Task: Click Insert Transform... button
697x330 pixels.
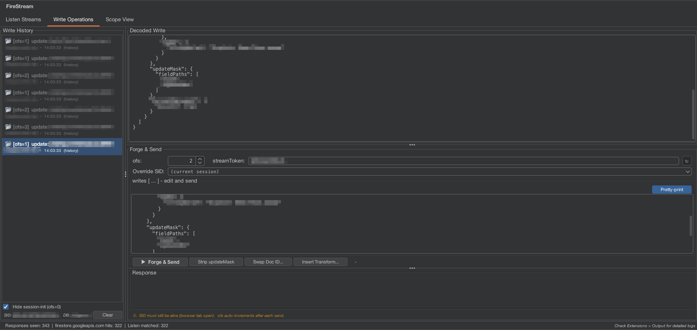Action: 320,262
